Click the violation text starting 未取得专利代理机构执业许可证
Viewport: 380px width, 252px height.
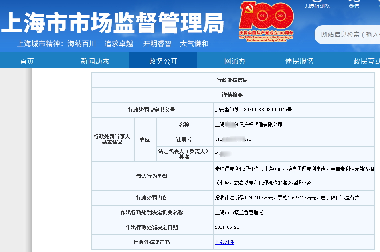click(x=294, y=176)
